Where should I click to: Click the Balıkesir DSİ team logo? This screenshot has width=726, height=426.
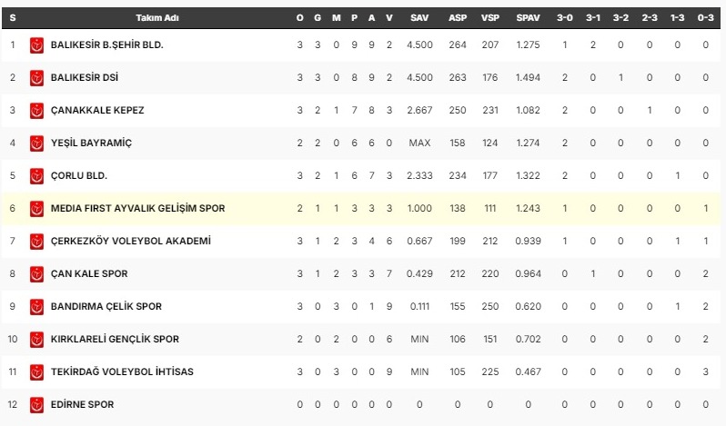tap(37, 77)
